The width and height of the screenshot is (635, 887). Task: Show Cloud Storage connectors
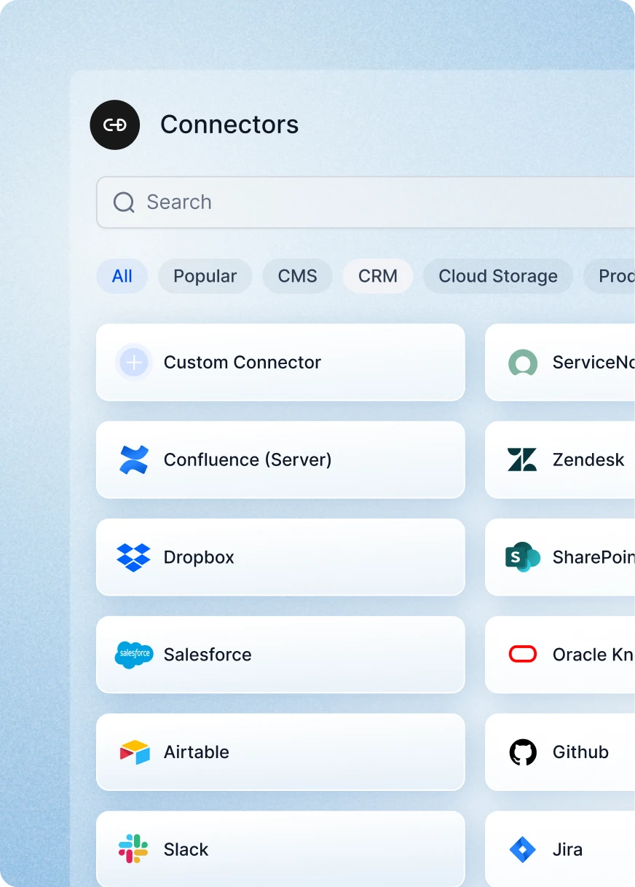coord(498,277)
